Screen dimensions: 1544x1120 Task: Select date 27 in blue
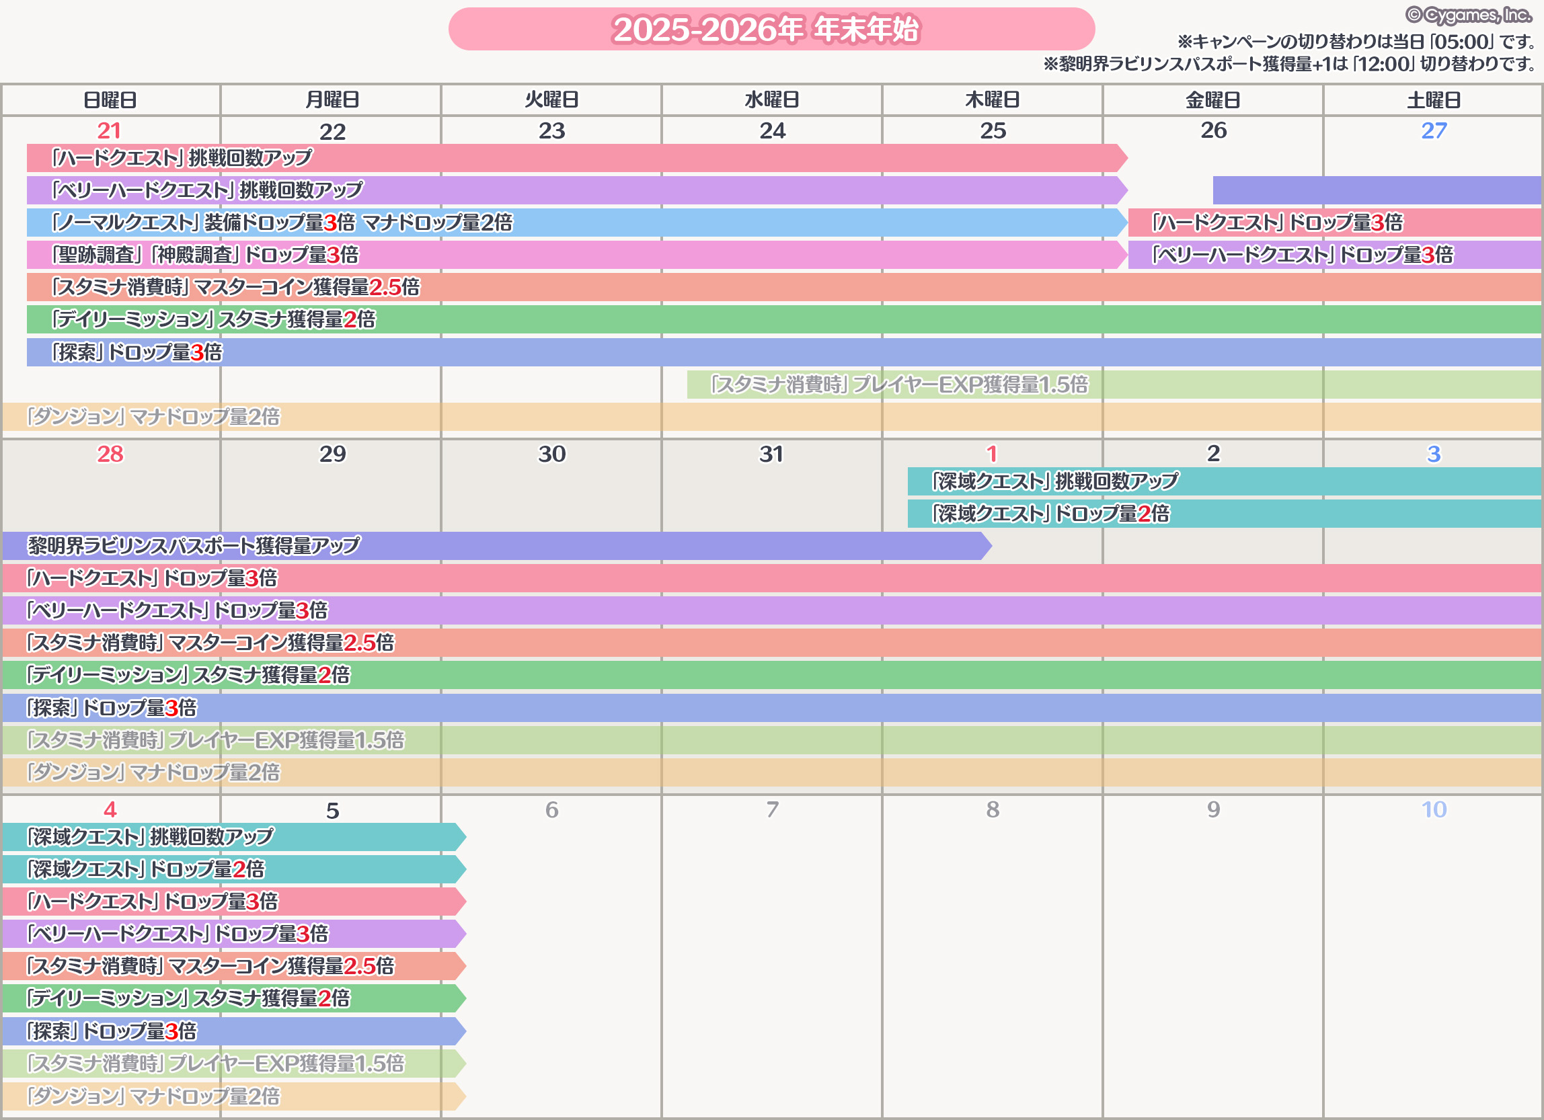[1434, 130]
